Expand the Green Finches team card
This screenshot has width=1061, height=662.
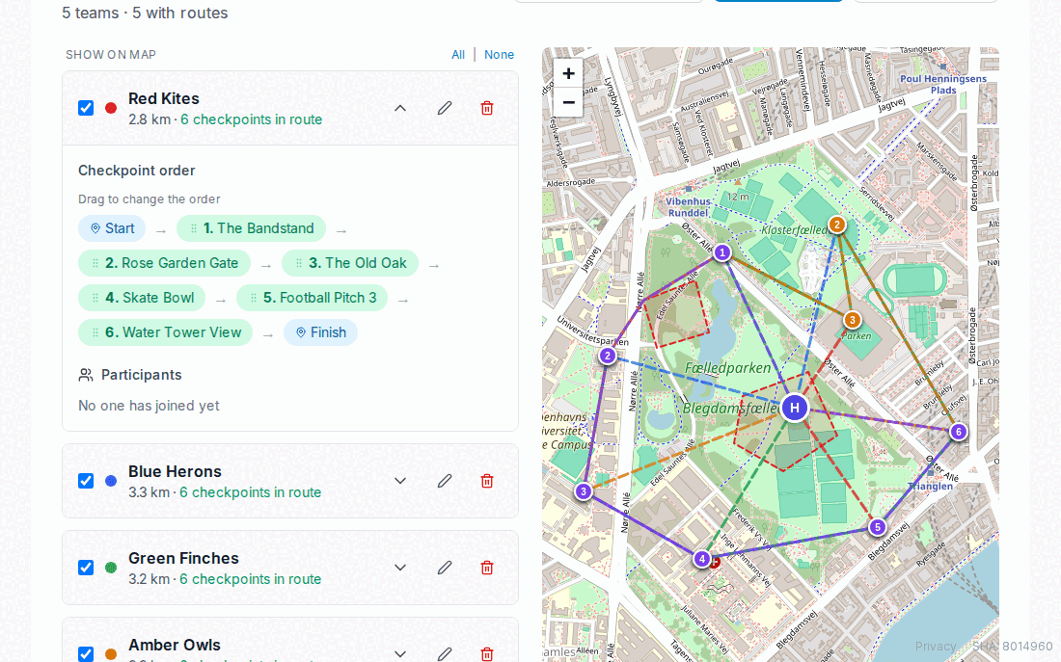pyautogui.click(x=400, y=568)
